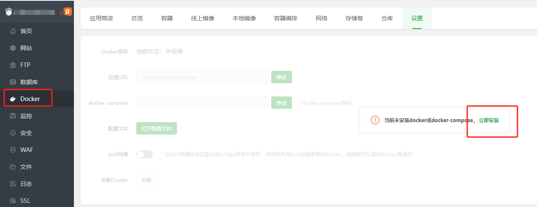
Task: Open the 监控 monitor icon
Action: (13, 116)
